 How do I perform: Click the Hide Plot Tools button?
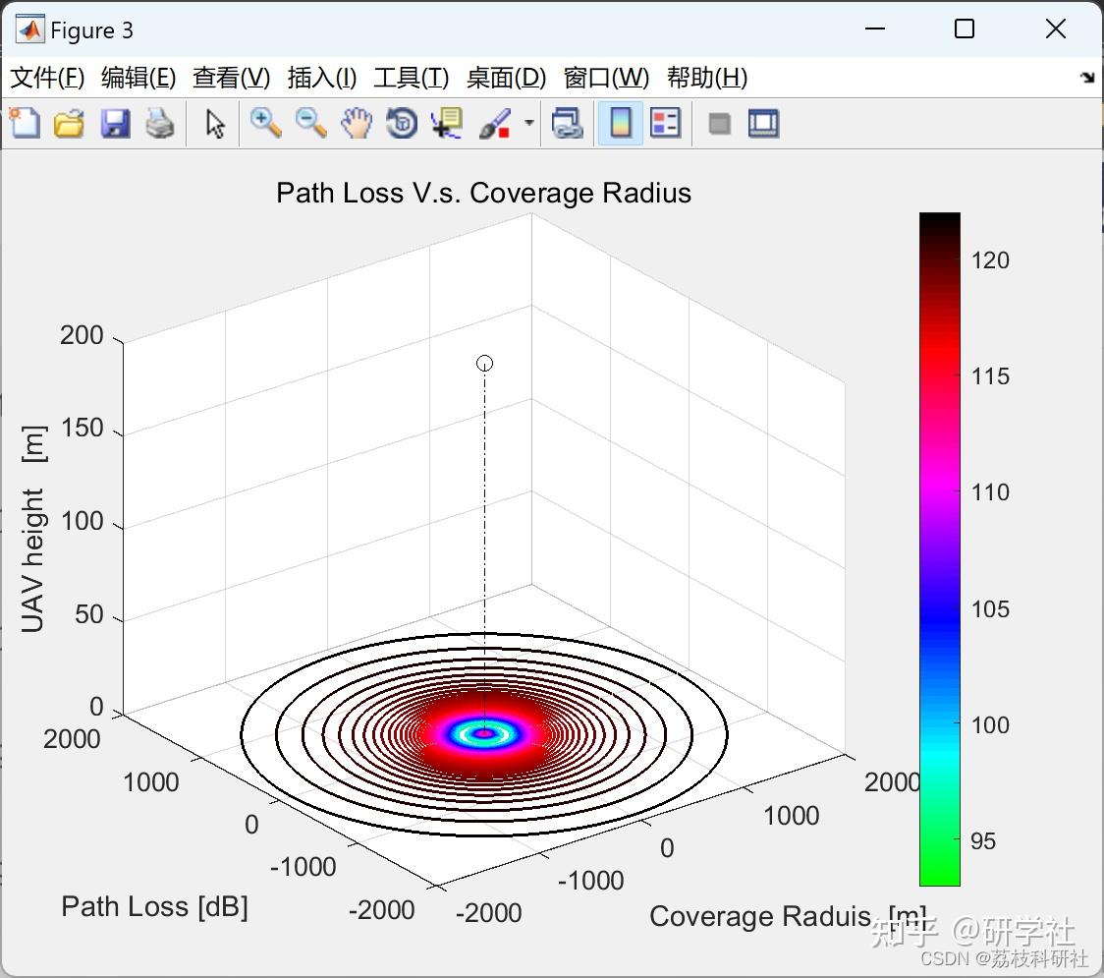click(x=718, y=123)
